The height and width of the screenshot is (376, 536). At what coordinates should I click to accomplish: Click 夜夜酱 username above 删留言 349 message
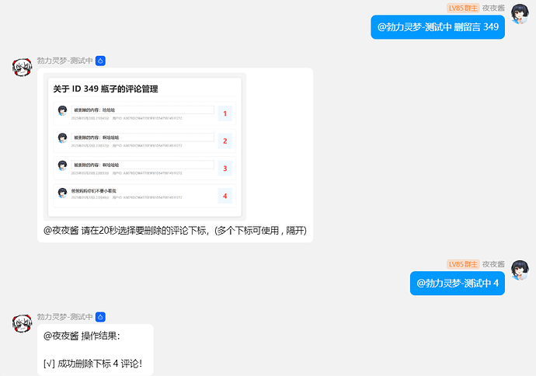pyautogui.click(x=493, y=8)
